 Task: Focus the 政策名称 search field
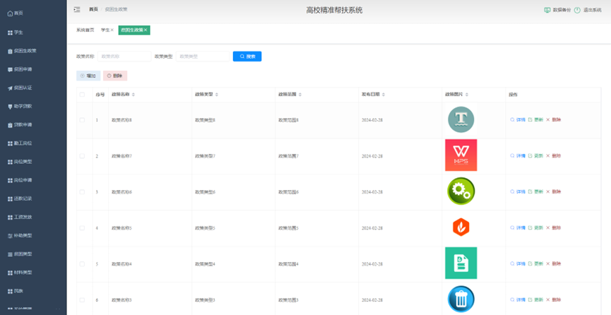tap(124, 57)
